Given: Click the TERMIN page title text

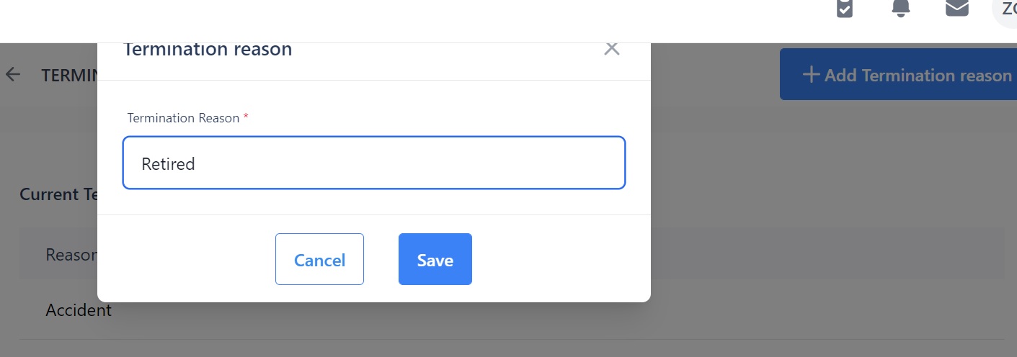Looking at the screenshot, I should click(68, 75).
